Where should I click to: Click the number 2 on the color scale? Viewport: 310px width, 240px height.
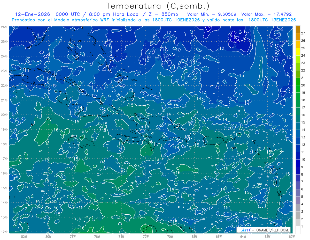[302, 219]
